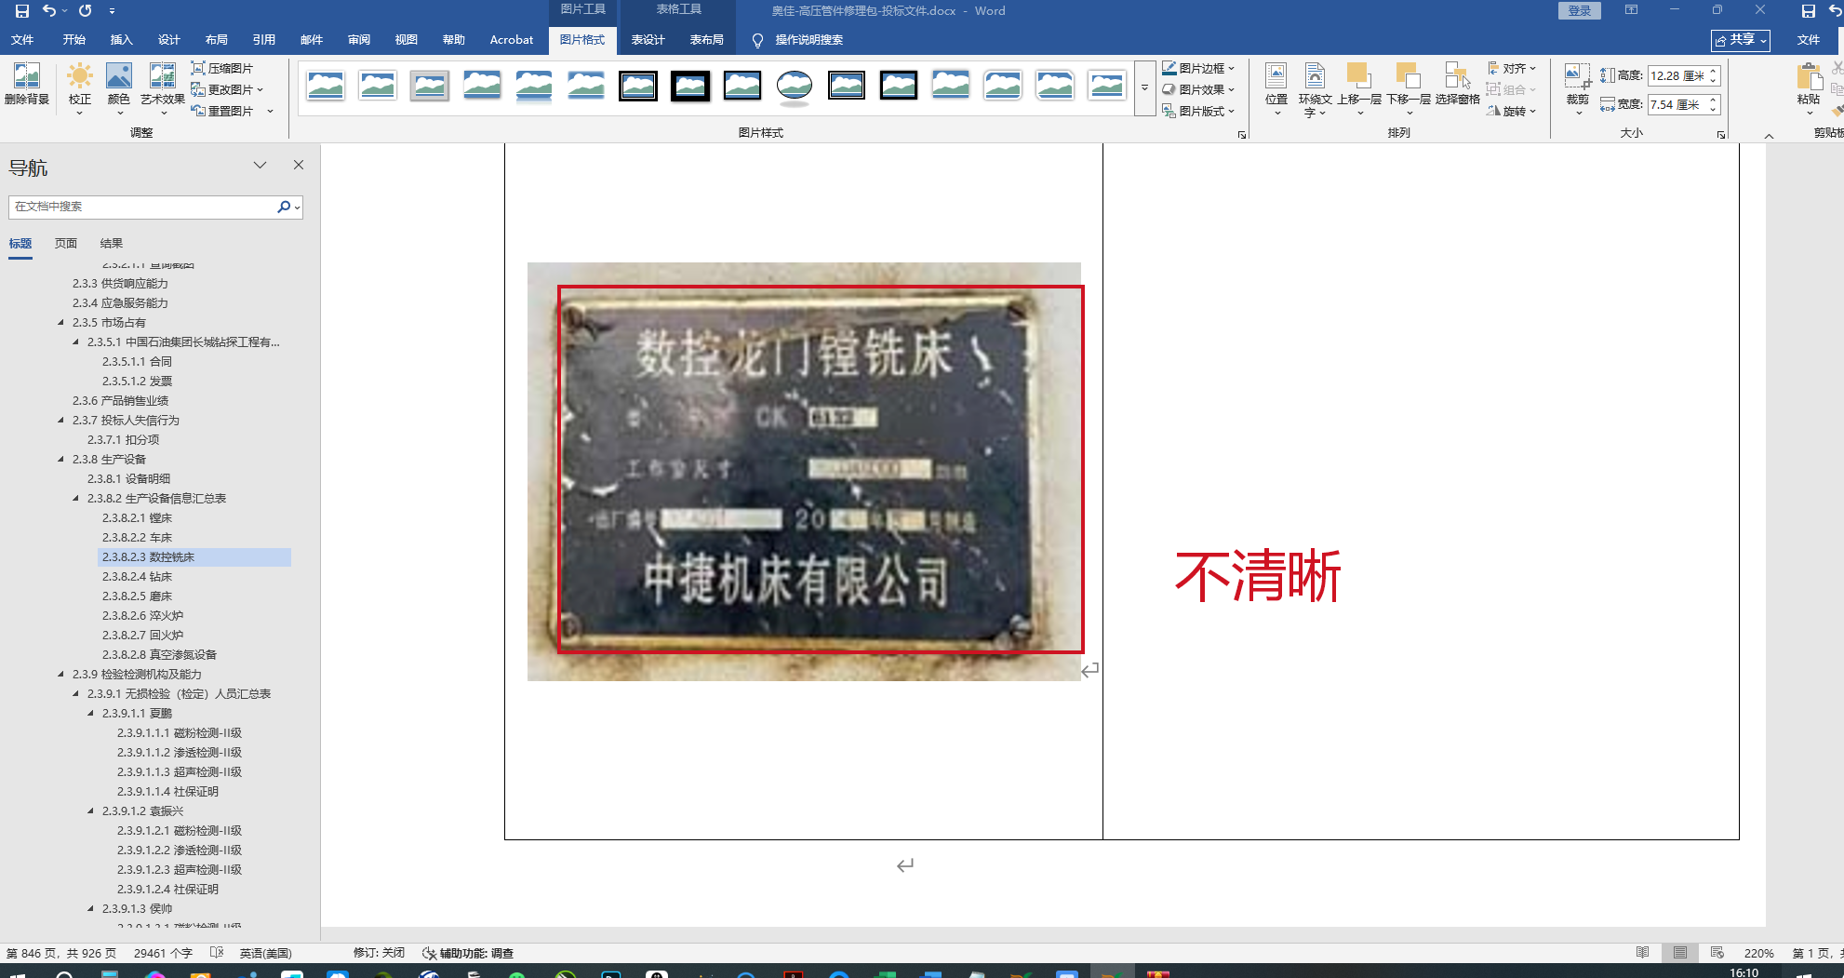Apply the first picture style thumbnail
This screenshot has height=978, width=1844.
tap(326, 86)
